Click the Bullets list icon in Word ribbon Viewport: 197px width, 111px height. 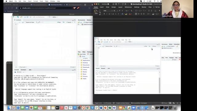[136, 11]
